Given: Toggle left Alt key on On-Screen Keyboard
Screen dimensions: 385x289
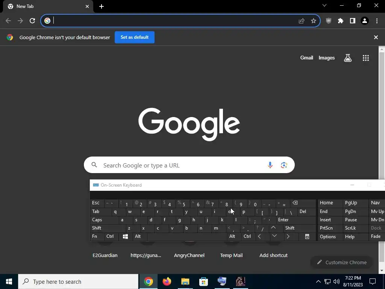Looking at the screenshot, I should pos(140,237).
